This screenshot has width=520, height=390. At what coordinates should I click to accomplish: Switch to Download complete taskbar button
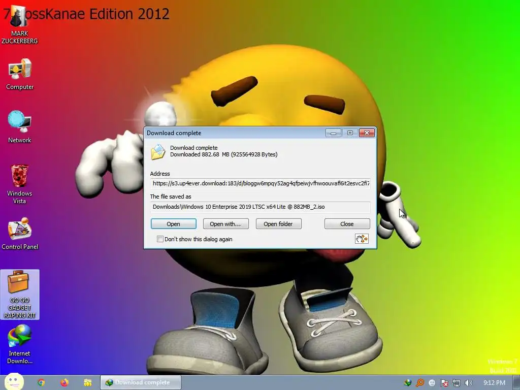click(x=141, y=382)
